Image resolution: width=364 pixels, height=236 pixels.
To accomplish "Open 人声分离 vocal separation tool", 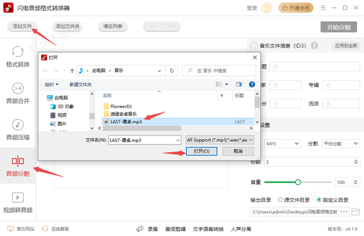I will pyautogui.click(x=241, y=229).
